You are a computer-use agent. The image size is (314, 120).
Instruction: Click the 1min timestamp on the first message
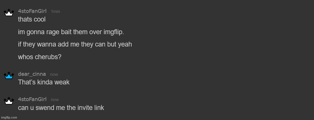pos(56,11)
